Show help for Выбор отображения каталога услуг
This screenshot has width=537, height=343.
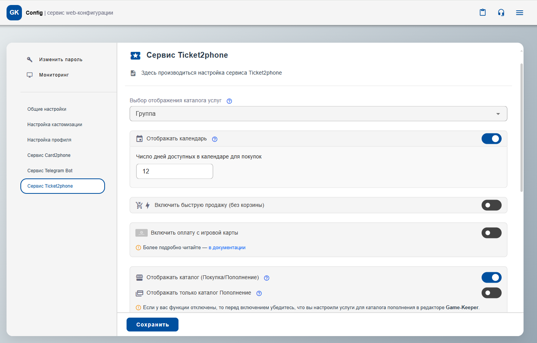pos(229,101)
